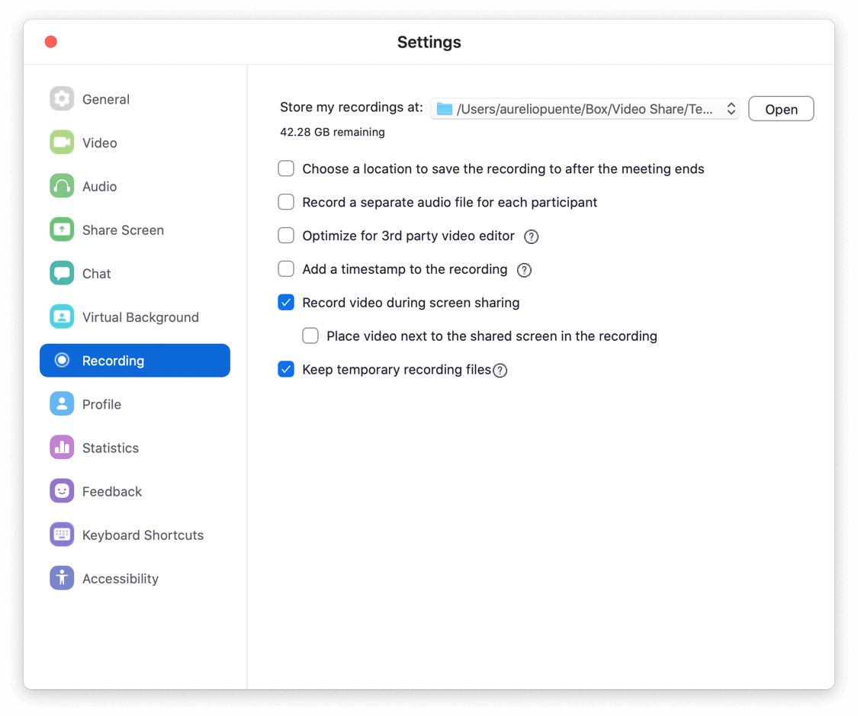Screen dimensions: 858x716
Task: Open Profile settings
Action: (134, 403)
